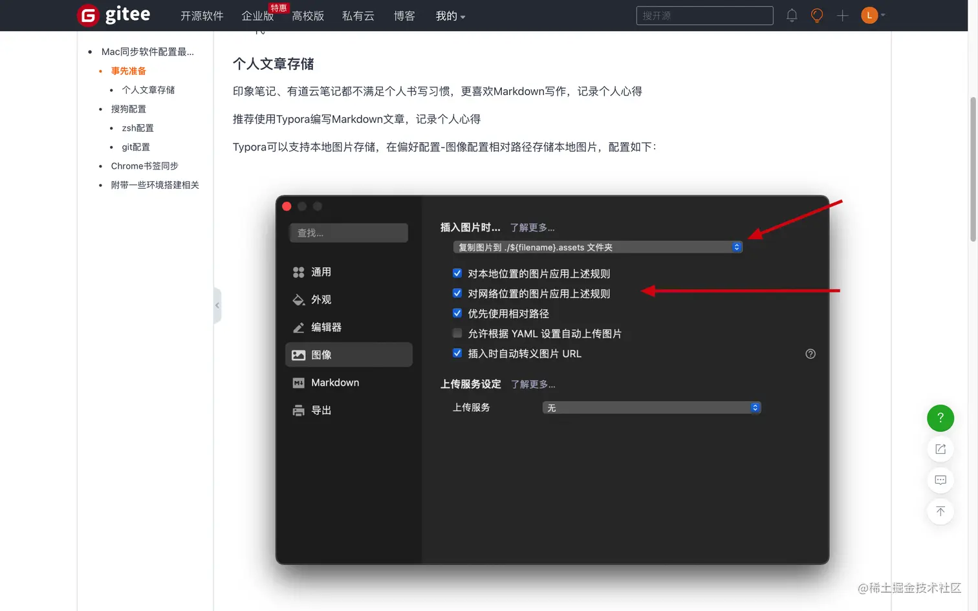Open the Gitee logo homepage
The image size is (978, 611).
click(114, 15)
